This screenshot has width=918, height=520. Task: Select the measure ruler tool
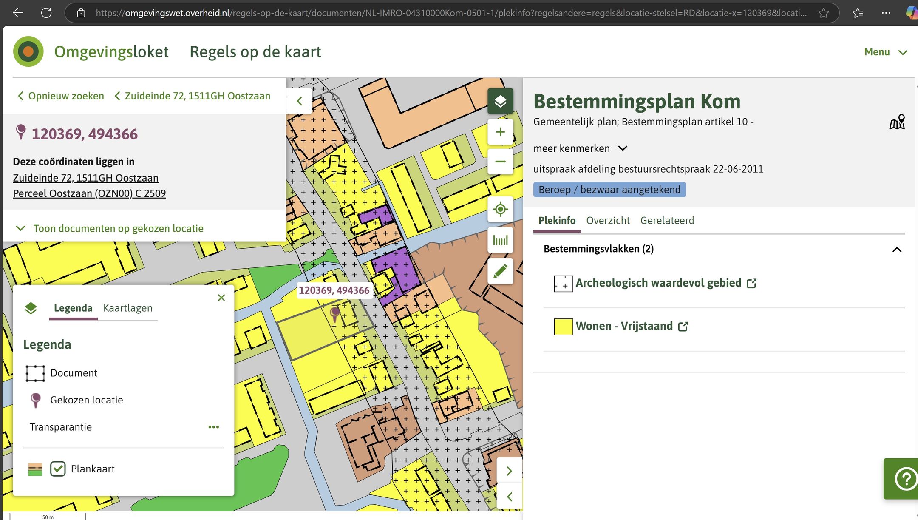pyautogui.click(x=500, y=240)
